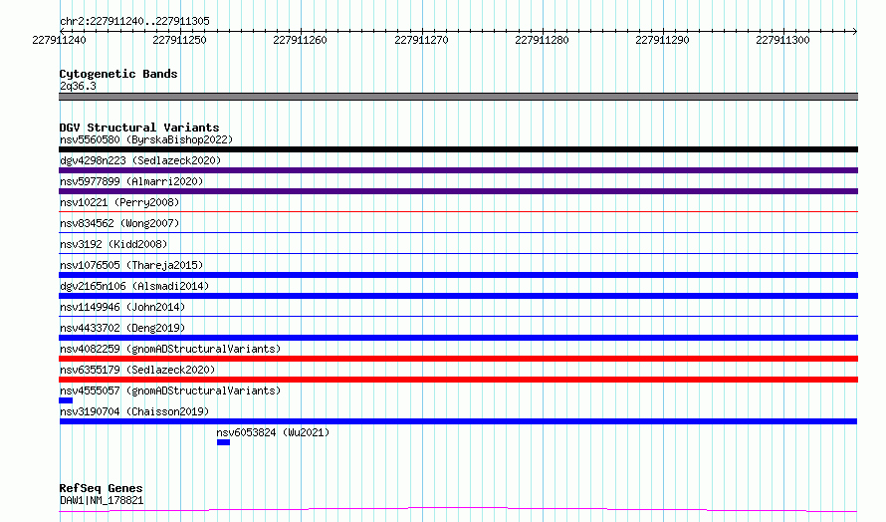Viewport: 886px width, 522px height.
Task: Click ruler position 227911300
Action: click(782, 40)
